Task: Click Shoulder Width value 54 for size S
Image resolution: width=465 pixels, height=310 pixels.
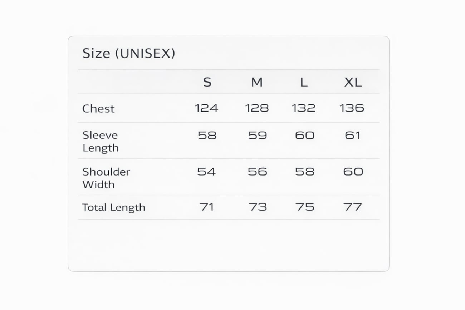Action: 206,172
